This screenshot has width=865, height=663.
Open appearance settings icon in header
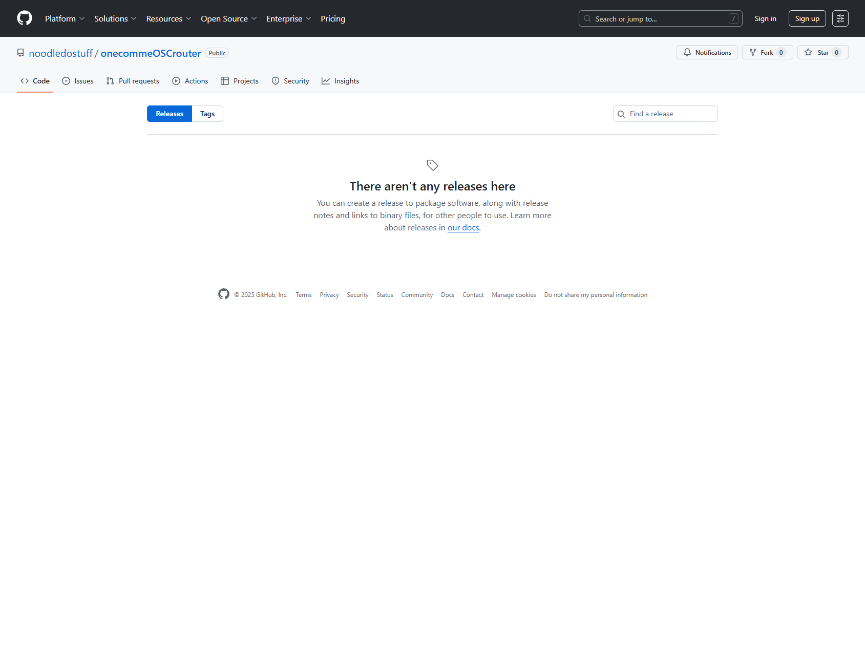point(840,18)
